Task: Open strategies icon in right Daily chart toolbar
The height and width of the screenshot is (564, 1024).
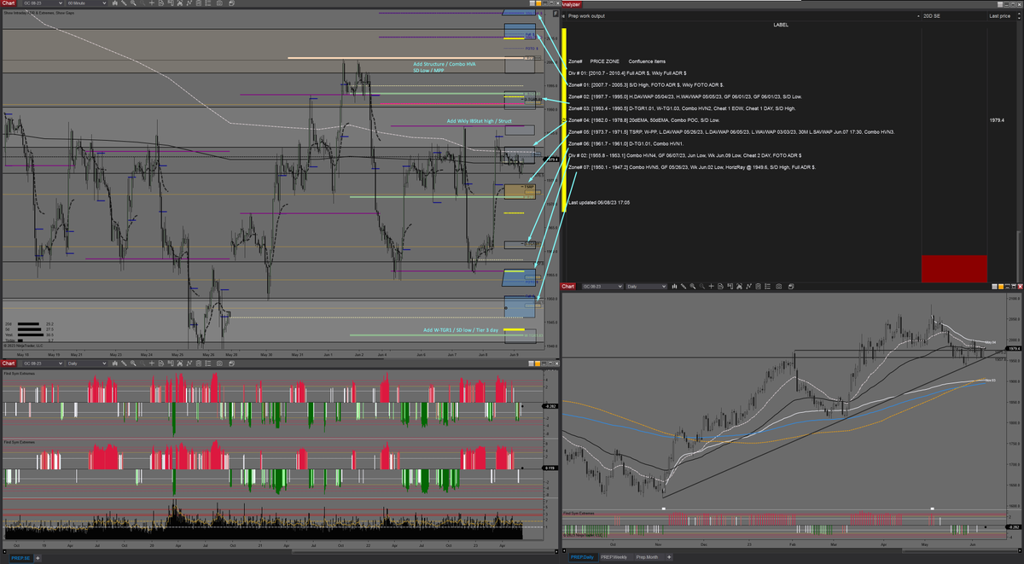Action: (748, 287)
